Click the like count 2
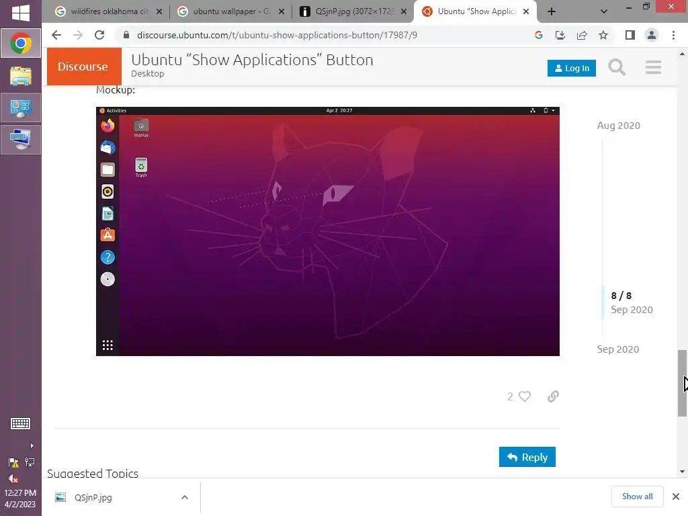This screenshot has height=516, width=688. point(510,396)
